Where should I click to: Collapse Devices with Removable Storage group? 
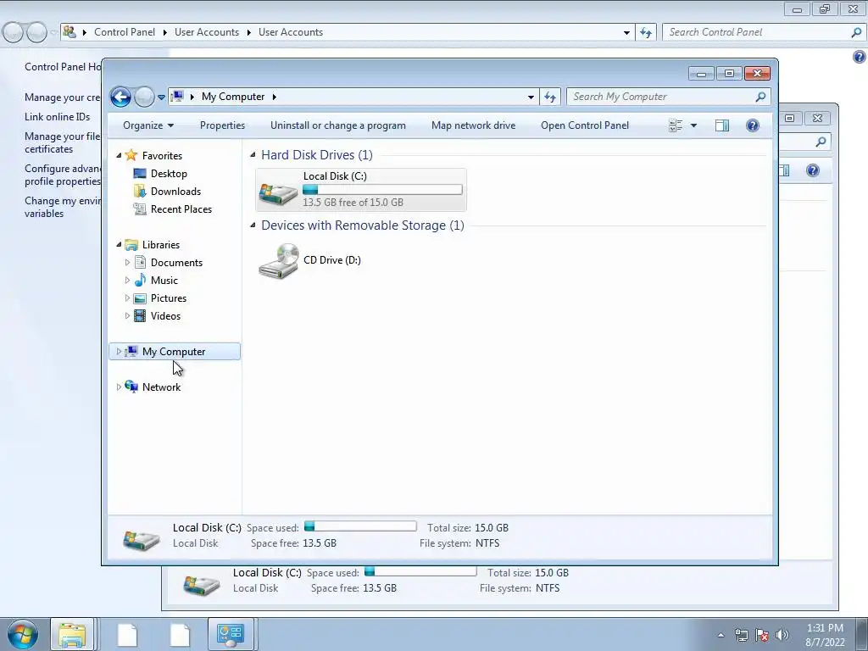click(253, 225)
